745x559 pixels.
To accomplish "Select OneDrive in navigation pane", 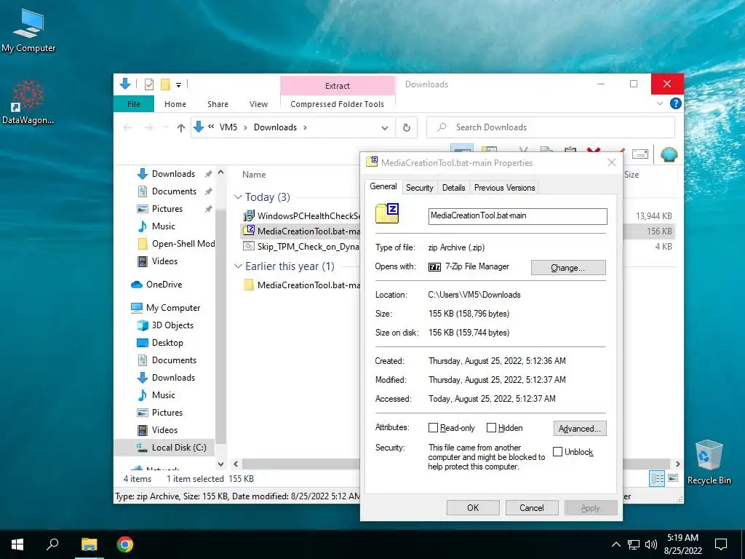I will pos(164,285).
